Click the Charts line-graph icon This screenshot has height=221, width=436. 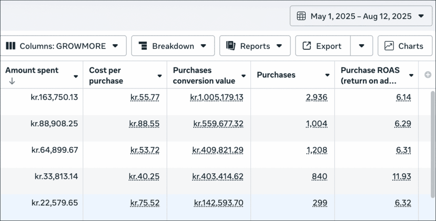tap(389, 46)
